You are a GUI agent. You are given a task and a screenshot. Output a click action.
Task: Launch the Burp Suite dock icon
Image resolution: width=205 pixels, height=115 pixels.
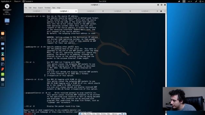click(x=3, y=59)
